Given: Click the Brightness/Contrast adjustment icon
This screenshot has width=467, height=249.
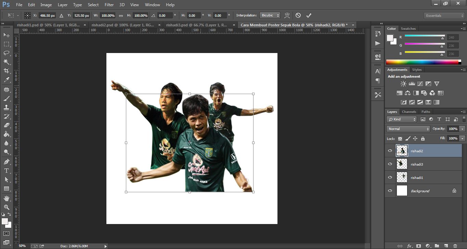Looking at the screenshot, I should [x=403, y=84].
